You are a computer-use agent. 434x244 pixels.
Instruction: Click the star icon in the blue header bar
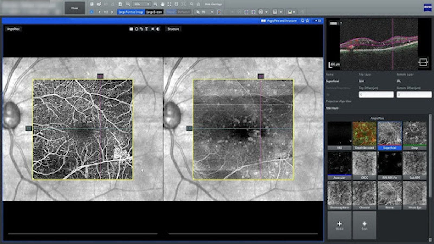pos(307,21)
